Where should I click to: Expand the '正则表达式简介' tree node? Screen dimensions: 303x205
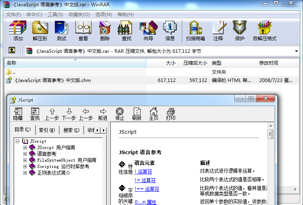point(25,173)
